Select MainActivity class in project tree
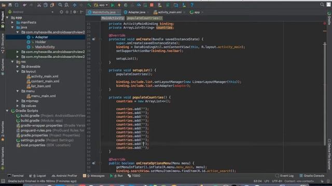 45,47
